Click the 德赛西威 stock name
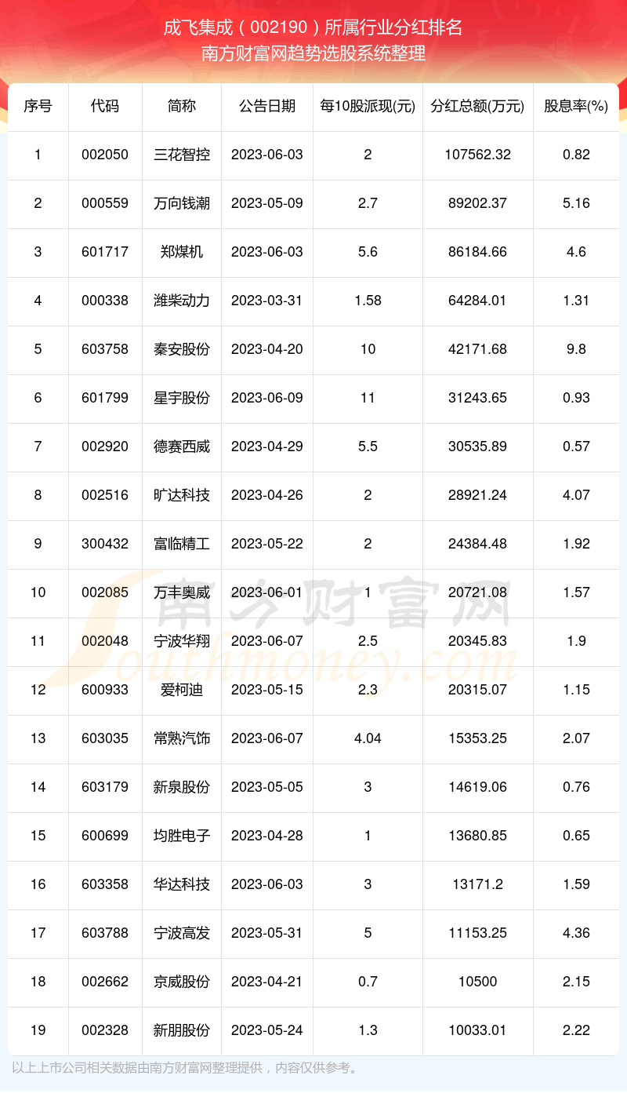This screenshot has height=1108, width=627. pyautogui.click(x=182, y=446)
